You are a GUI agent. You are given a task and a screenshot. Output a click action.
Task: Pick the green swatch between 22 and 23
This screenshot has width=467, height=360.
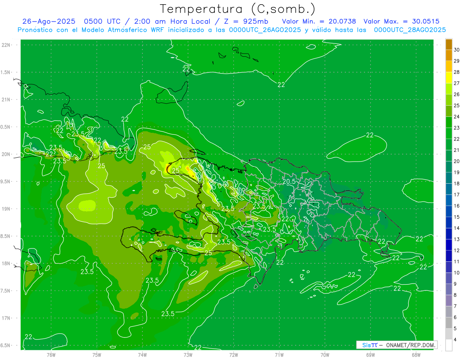click(x=449, y=133)
